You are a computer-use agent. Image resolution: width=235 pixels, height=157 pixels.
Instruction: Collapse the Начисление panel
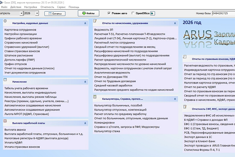(85, 82)
